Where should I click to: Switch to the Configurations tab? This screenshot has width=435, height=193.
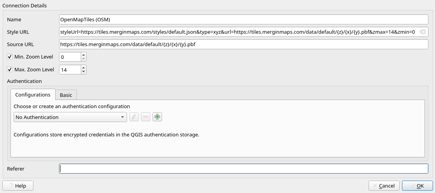(x=33, y=95)
